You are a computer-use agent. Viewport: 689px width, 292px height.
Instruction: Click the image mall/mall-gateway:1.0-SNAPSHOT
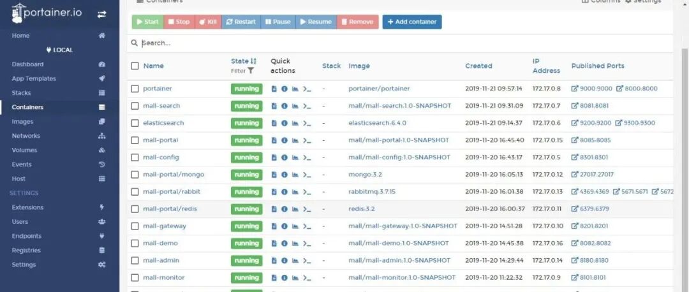pyautogui.click(x=403, y=226)
